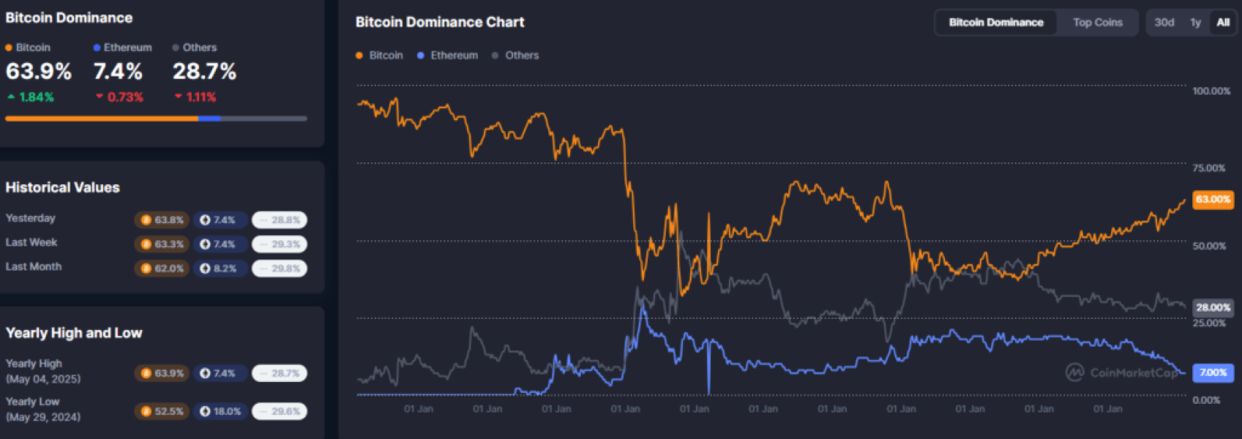The height and width of the screenshot is (439, 1242).
Task: Click the Yesterday row label
Action: click(30, 218)
